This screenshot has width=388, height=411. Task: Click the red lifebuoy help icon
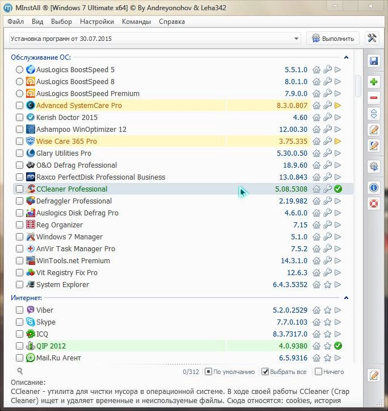click(x=374, y=204)
